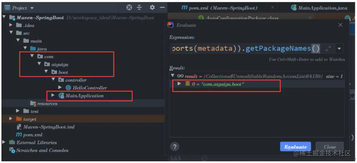Expand External Libraries node
Viewport: 357px width, 163px height.
pos(4,142)
